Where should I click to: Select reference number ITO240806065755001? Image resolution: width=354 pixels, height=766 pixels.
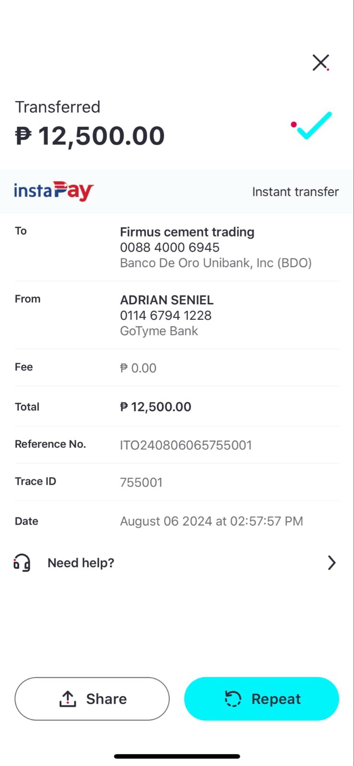(x=186, y=445)
